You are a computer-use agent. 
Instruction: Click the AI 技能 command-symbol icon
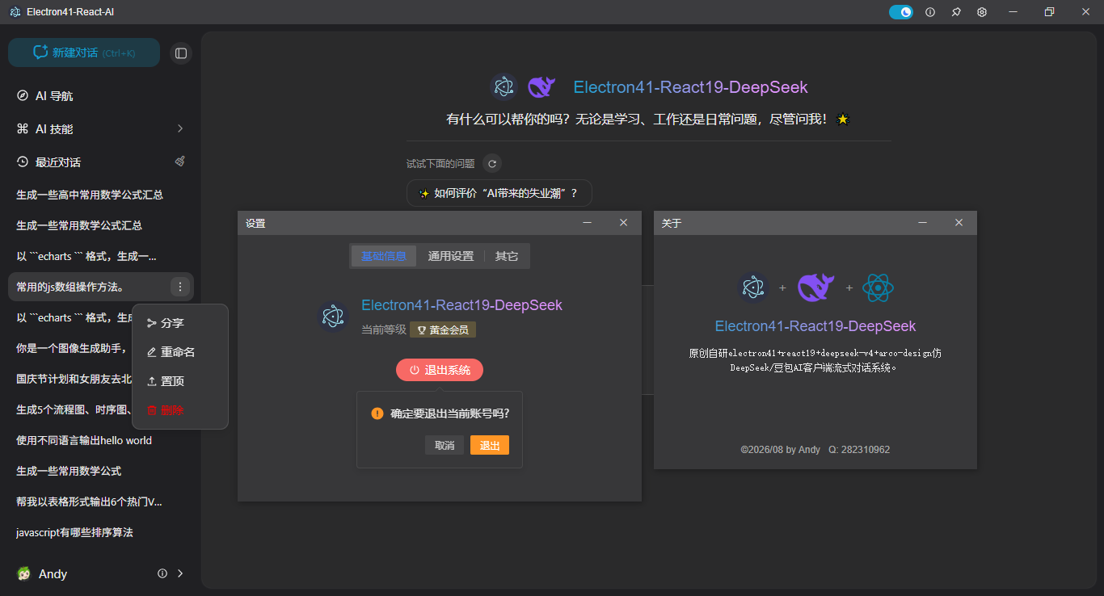[23, 128]
